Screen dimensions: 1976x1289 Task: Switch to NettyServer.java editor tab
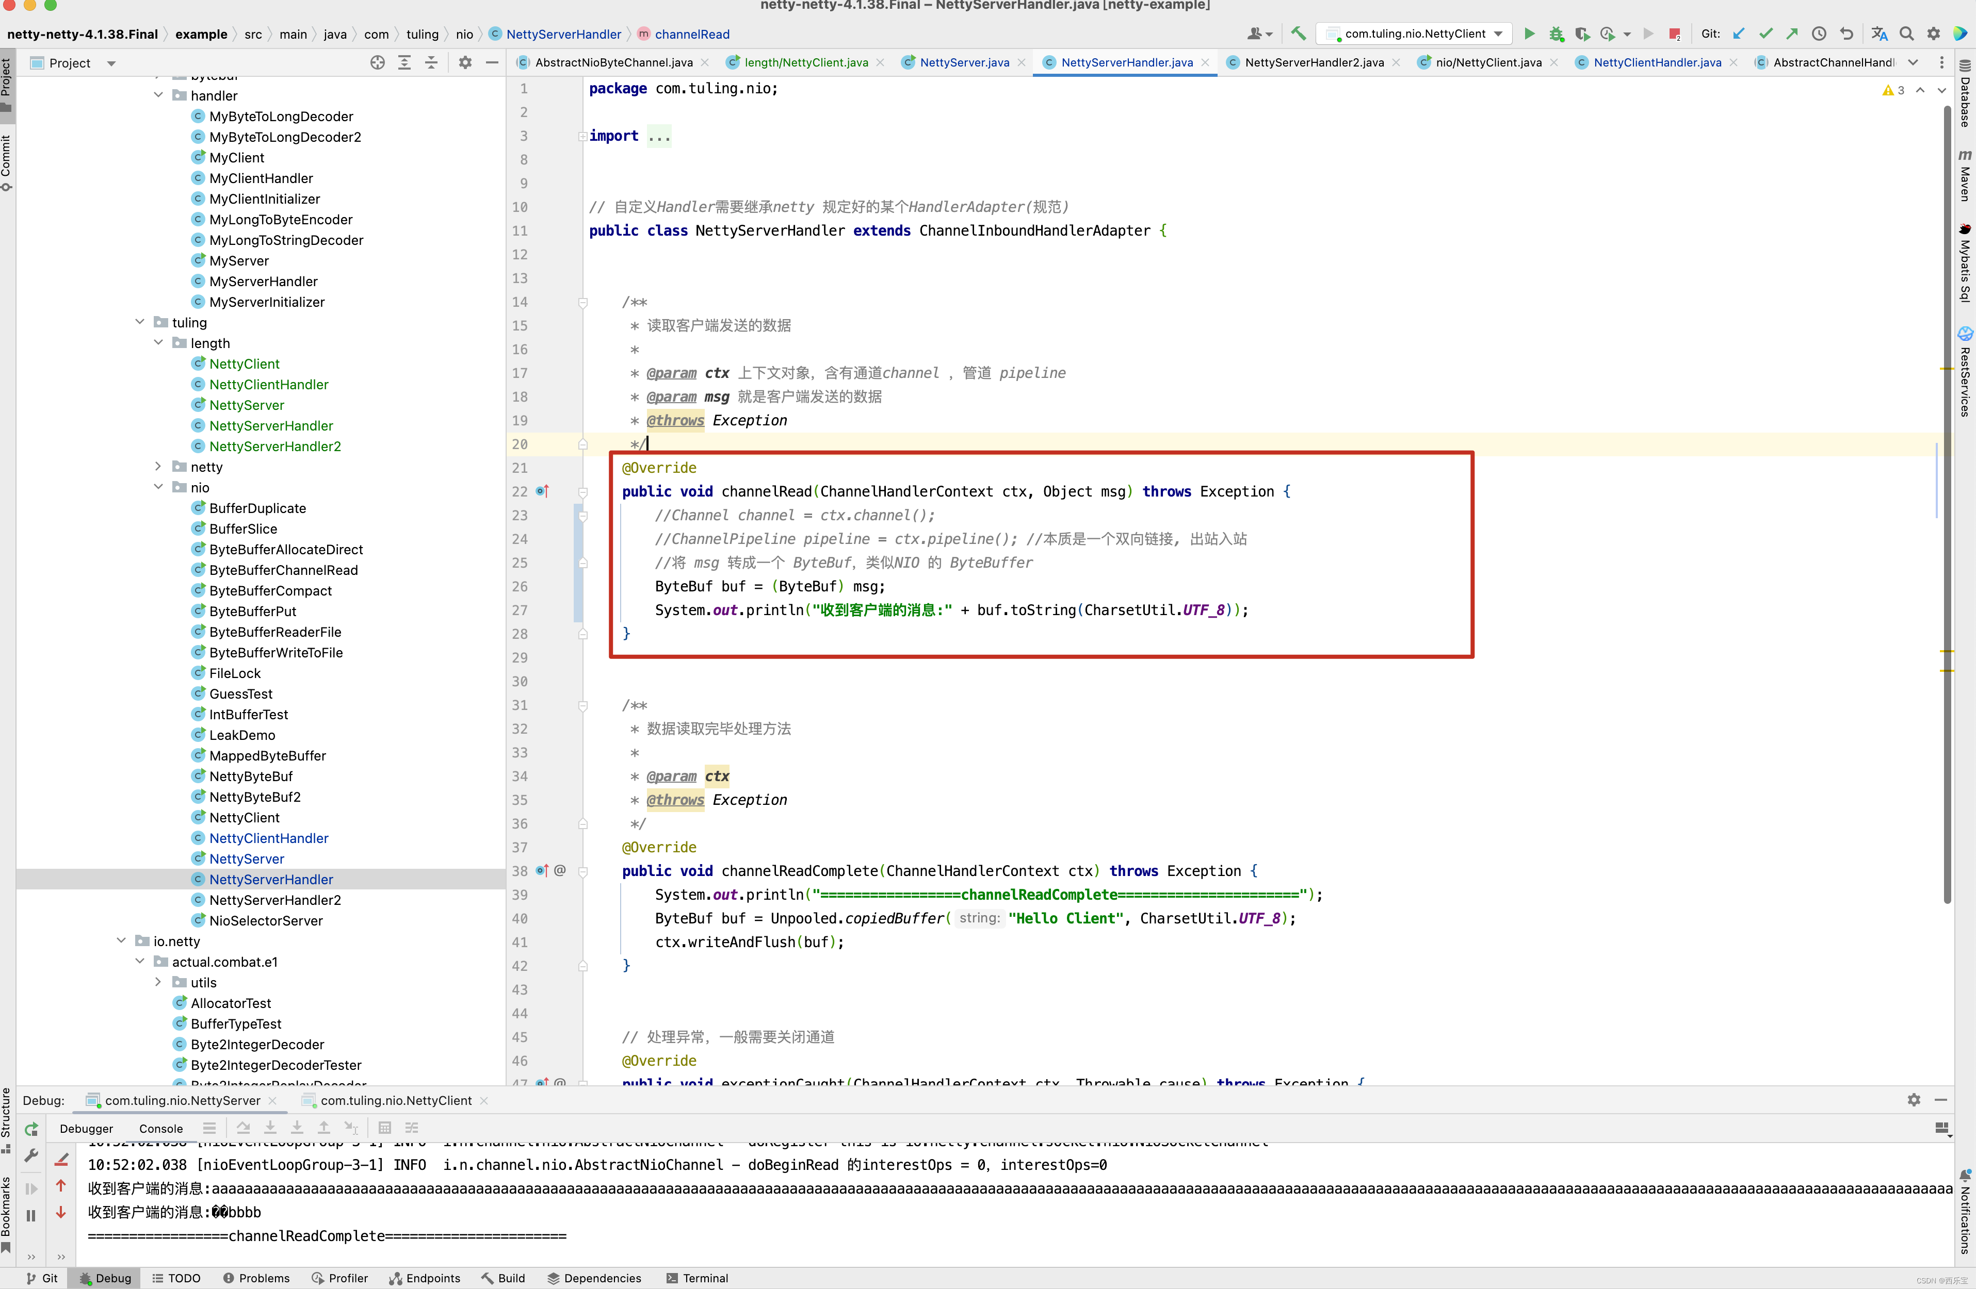(x=964, y=62)
